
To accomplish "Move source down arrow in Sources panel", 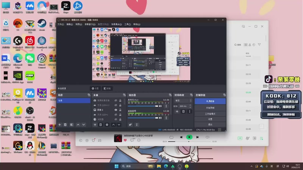I will coord(119,125).
